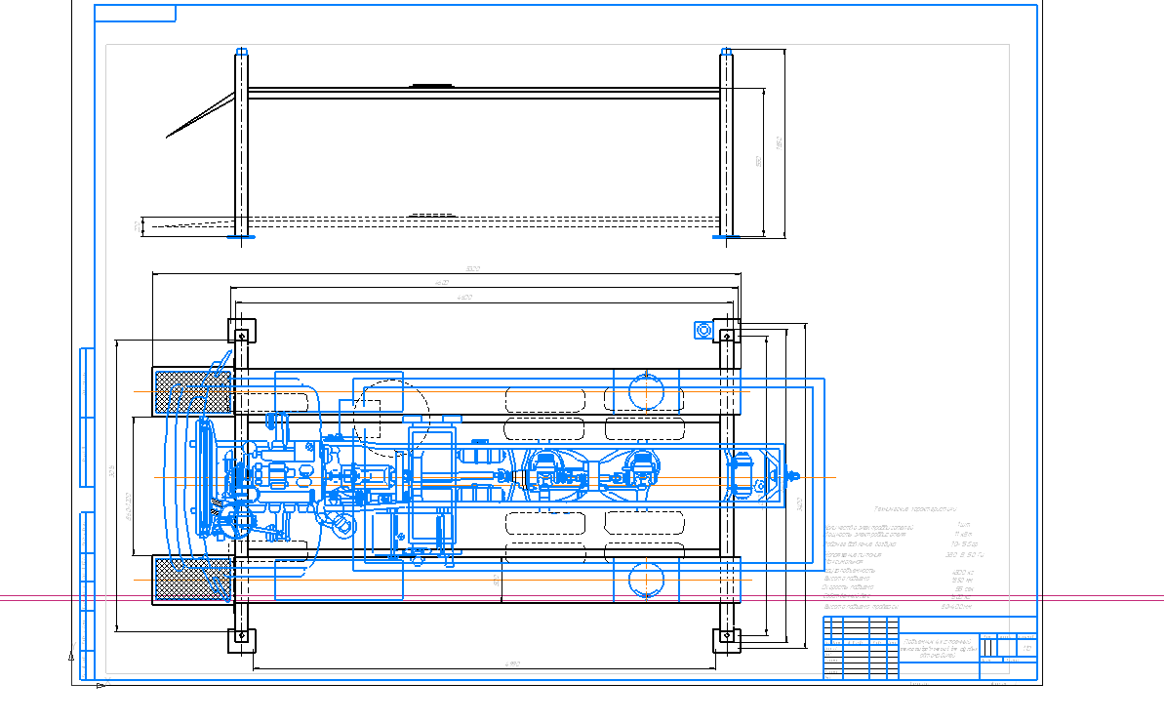Click the technical characteristics table heading
This screenshot has width=1164, height=723.
pyautogui.click(x=914, y=509)
